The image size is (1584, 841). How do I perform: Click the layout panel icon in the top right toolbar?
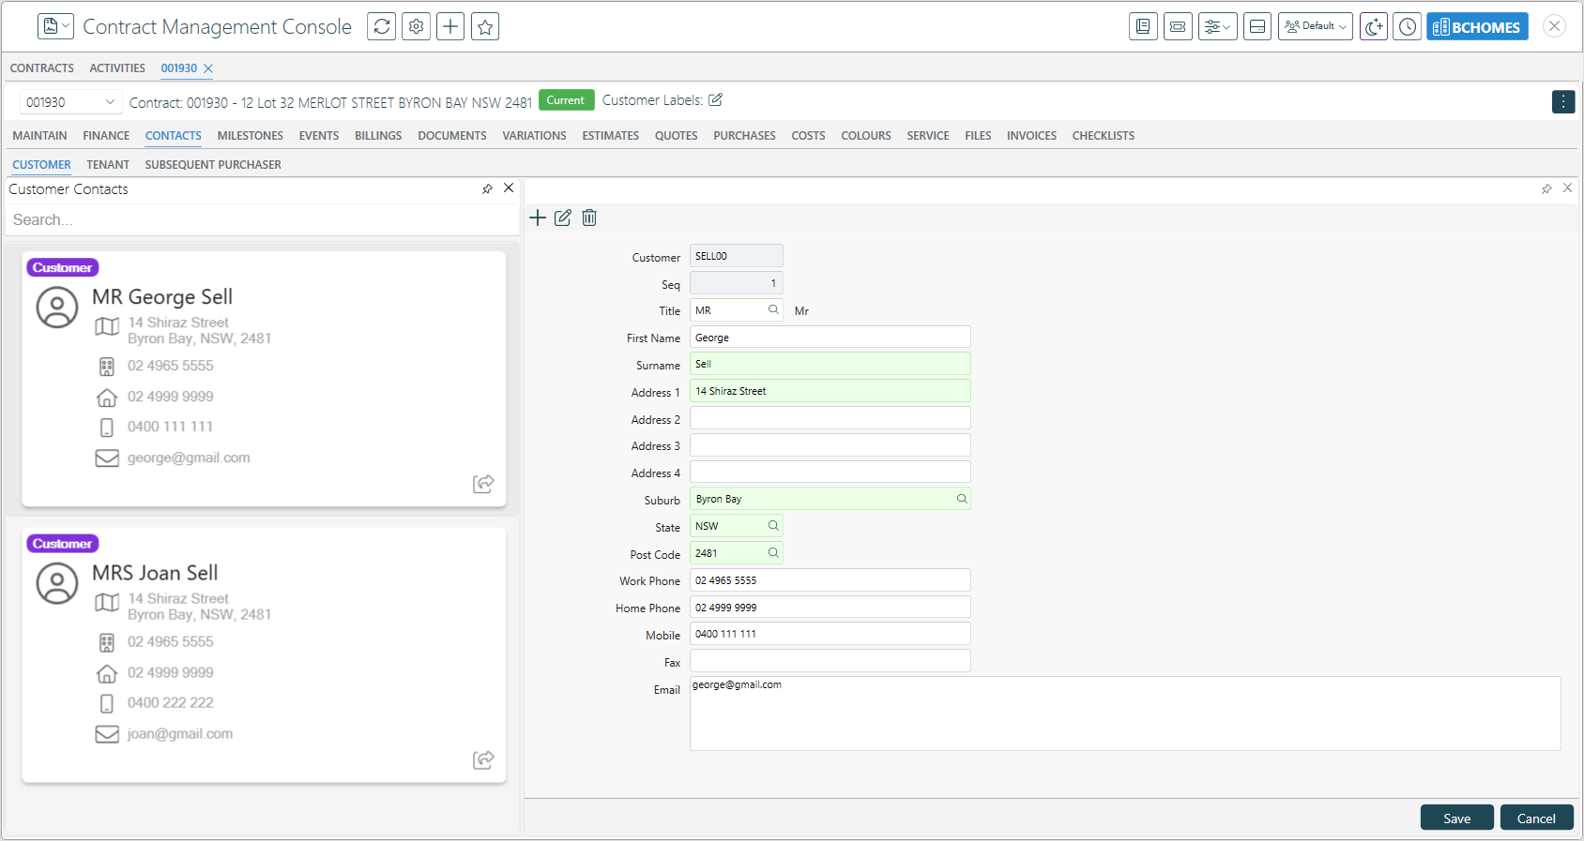[x=1178, y=26]
